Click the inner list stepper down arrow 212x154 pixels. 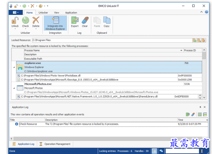click(x=200, y=98)
